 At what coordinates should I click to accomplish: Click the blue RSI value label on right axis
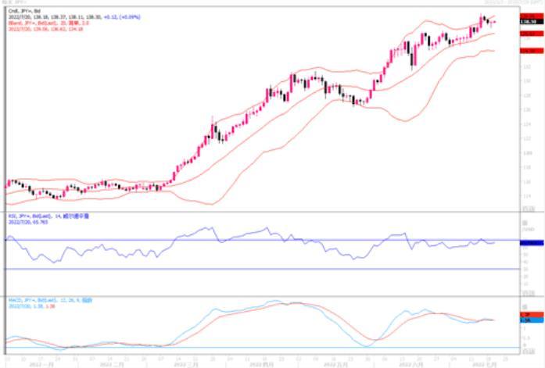[x=532, y=243]
